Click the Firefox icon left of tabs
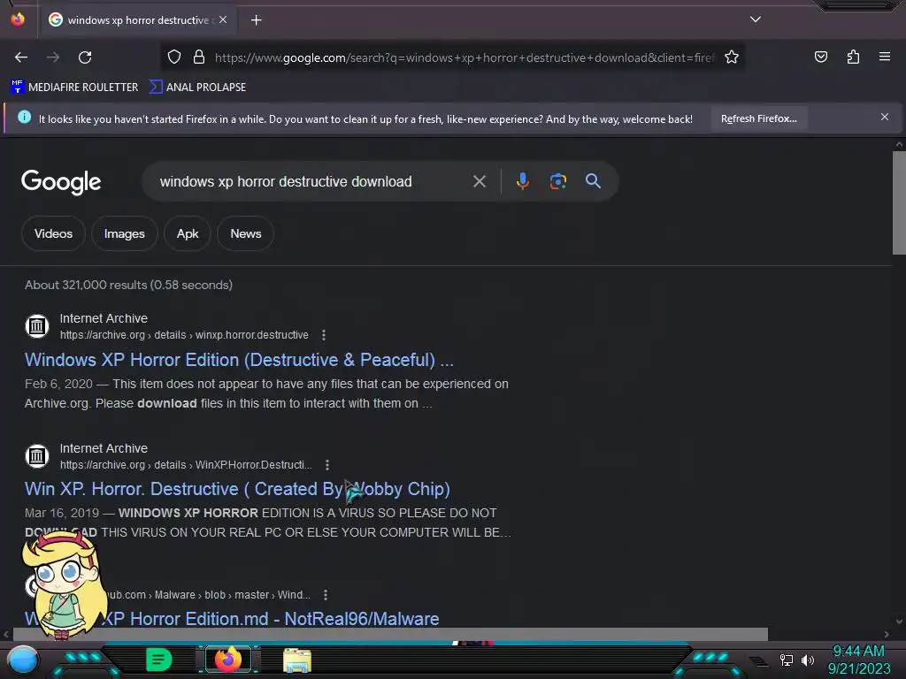The image size is (906, 679). [18, 19]
